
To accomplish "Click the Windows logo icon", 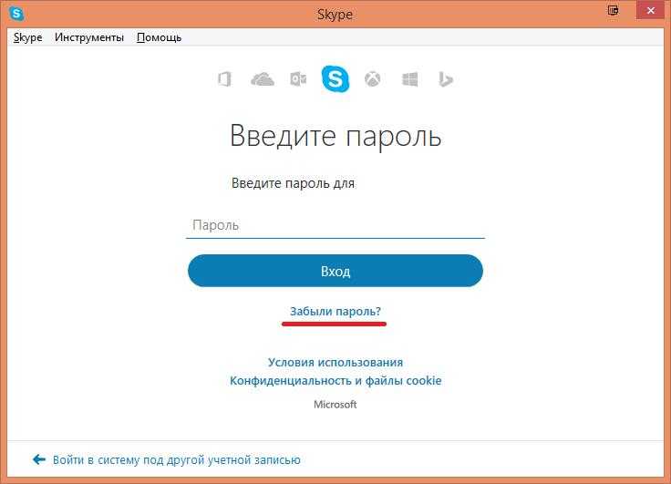I will click(410, 79).
